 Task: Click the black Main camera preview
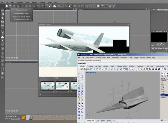pos(159,37)
